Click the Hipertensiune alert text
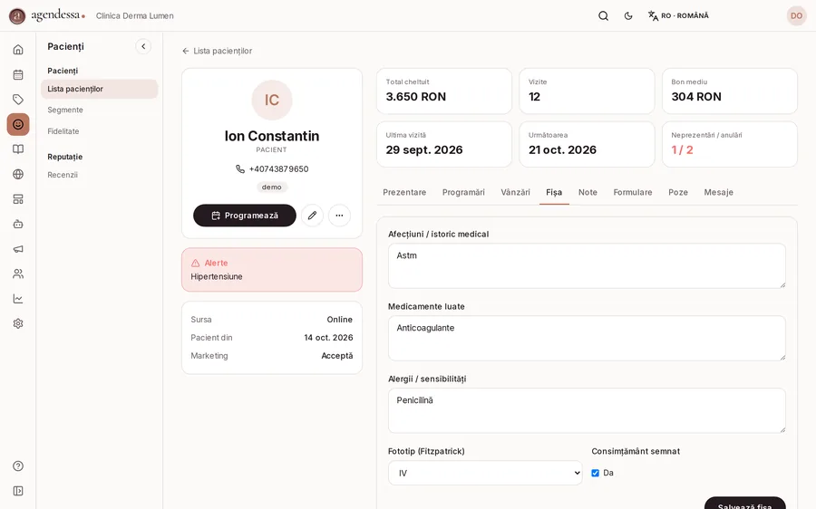This screenshot has width=816, height=509. point(217,276)
